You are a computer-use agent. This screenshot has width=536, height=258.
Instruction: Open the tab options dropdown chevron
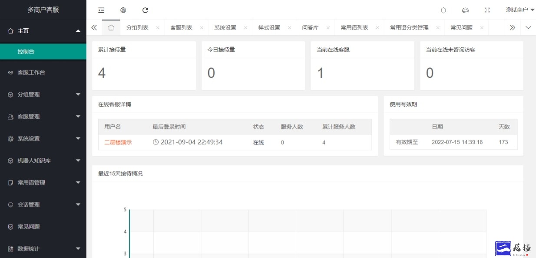coord(528,27)
